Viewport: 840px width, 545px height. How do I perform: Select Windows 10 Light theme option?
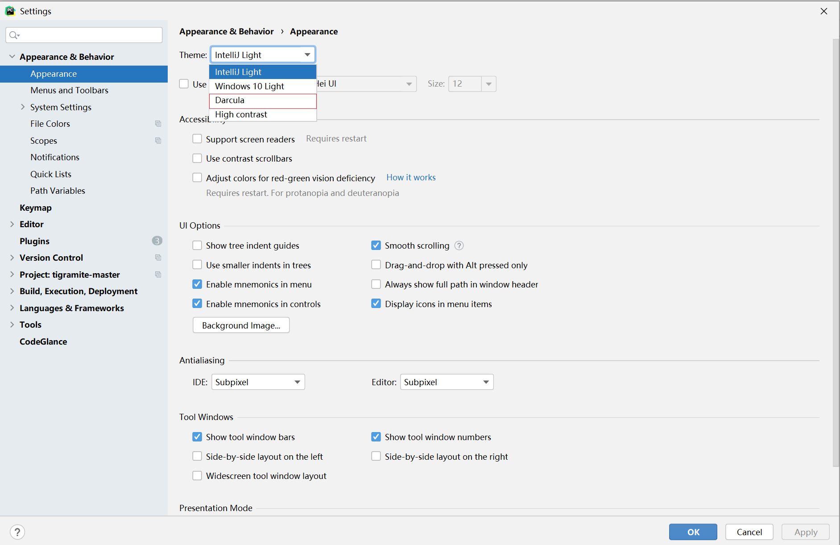click(263, 86)
